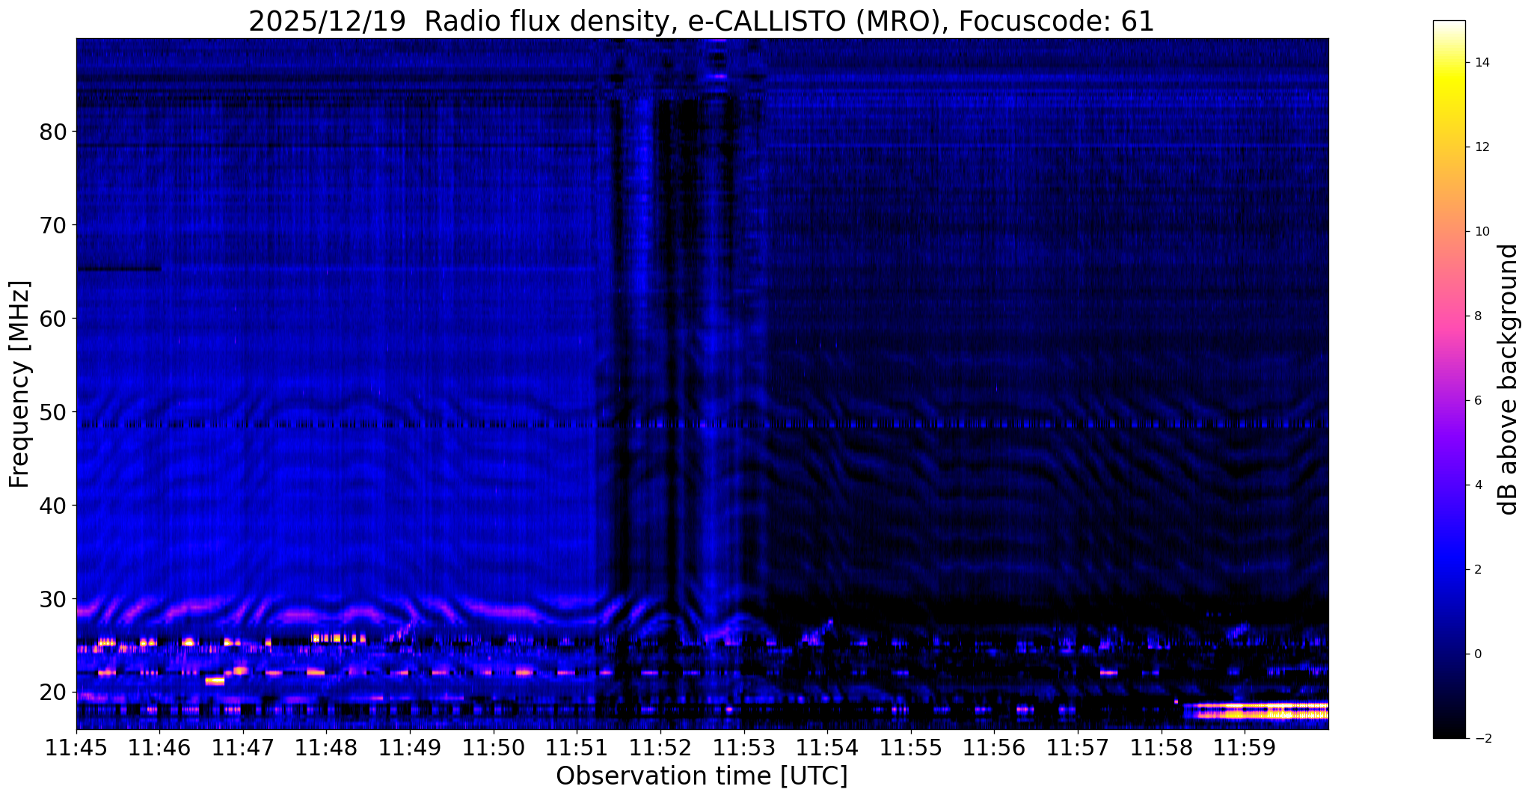The height and width of the screenshot is (798, 1531).
Task: Click the 11:47 time tick label
Action: point(243,747)
